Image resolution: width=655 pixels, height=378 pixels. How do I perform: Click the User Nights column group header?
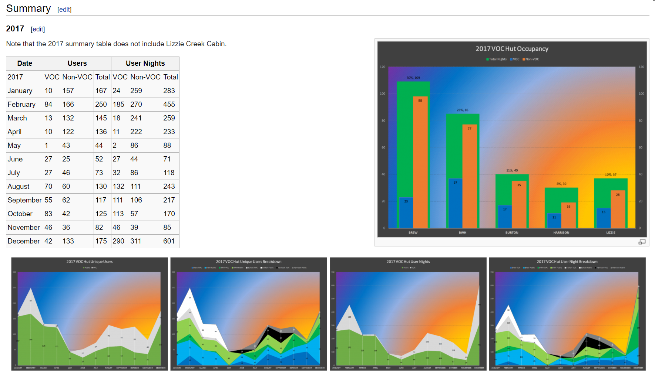click(145, 63)
